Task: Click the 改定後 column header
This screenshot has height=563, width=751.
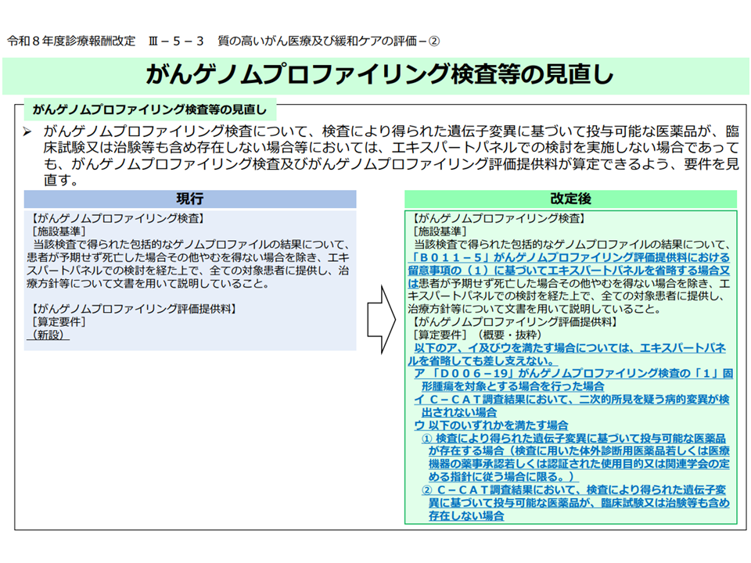Action: [x=570, y=199]
